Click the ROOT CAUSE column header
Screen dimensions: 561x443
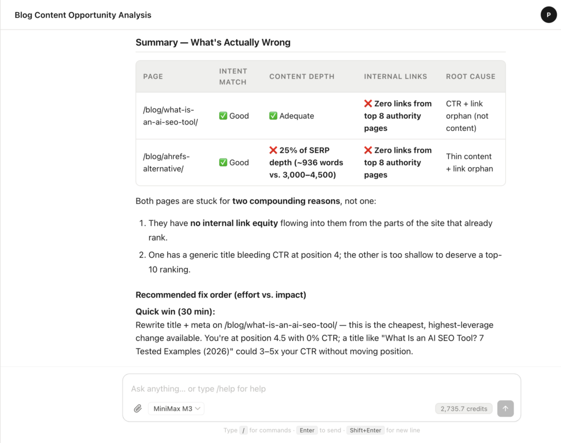tap(471, 76)
